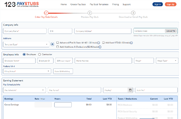
Task: Focus the Payday date field
Action: [115, 90]
